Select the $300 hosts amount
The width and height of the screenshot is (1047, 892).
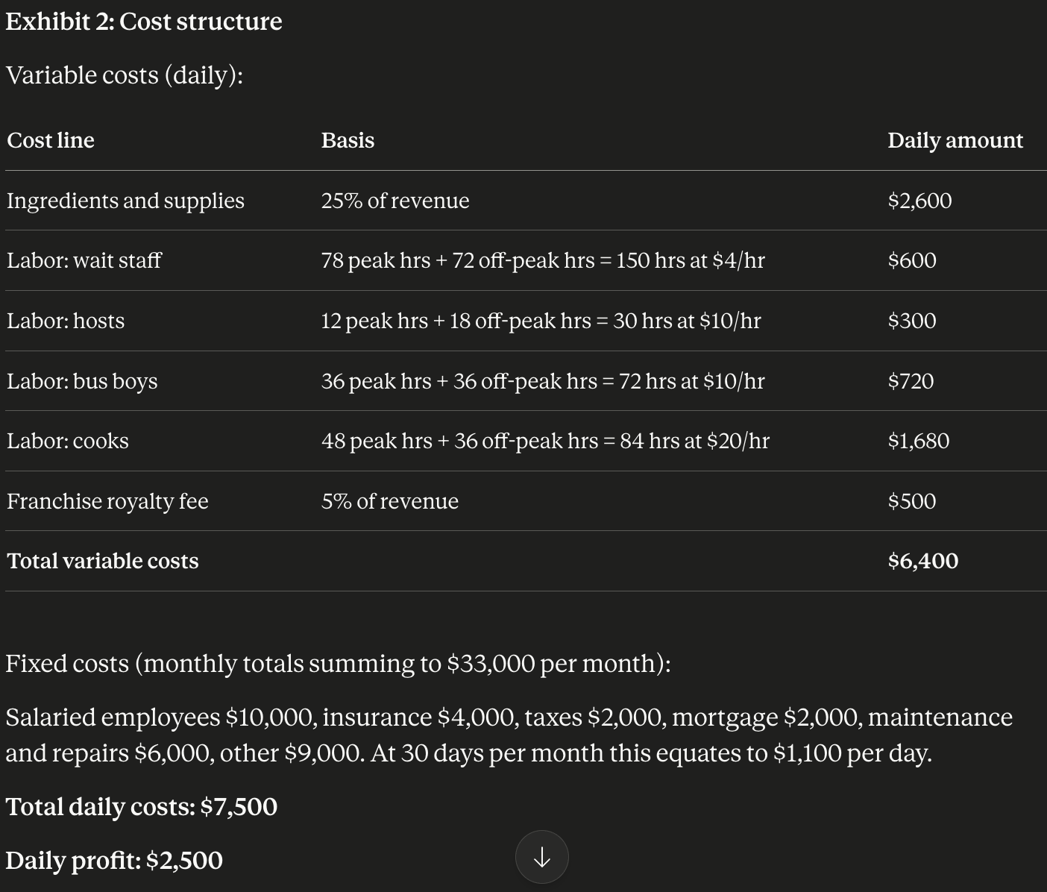click(912, 321)
